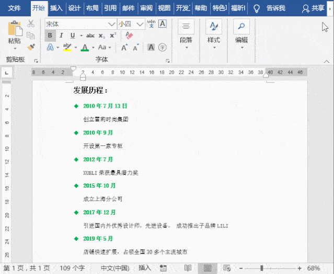Open the 文件 file tab
The width and height of the screenshot is (334, 274).
14,8
